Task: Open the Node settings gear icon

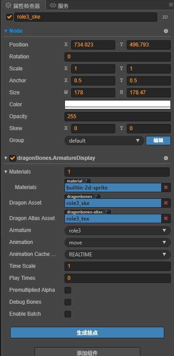Action: click(166, 31)
